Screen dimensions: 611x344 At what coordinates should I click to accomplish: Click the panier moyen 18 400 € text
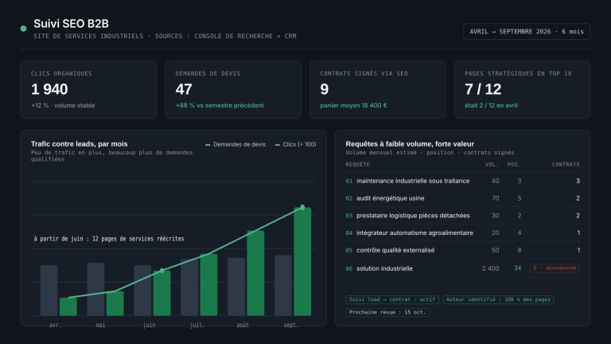pyautogui.click(x=353, y=105)
